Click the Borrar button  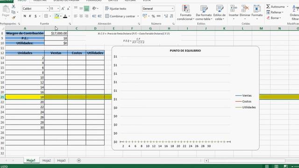[274, 18]
